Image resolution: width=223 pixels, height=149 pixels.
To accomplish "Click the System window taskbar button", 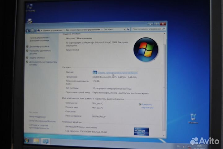I will (x=46, y=141).
